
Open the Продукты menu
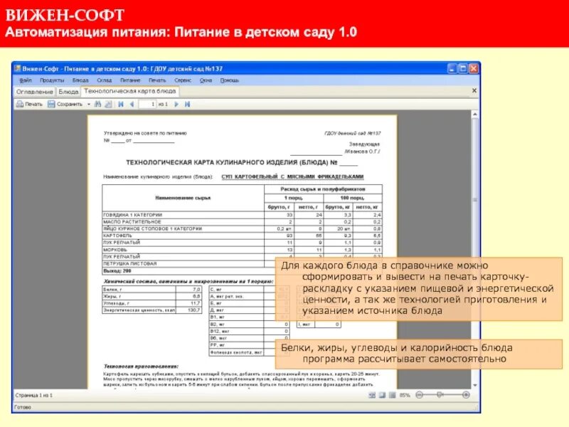(52, 80)
